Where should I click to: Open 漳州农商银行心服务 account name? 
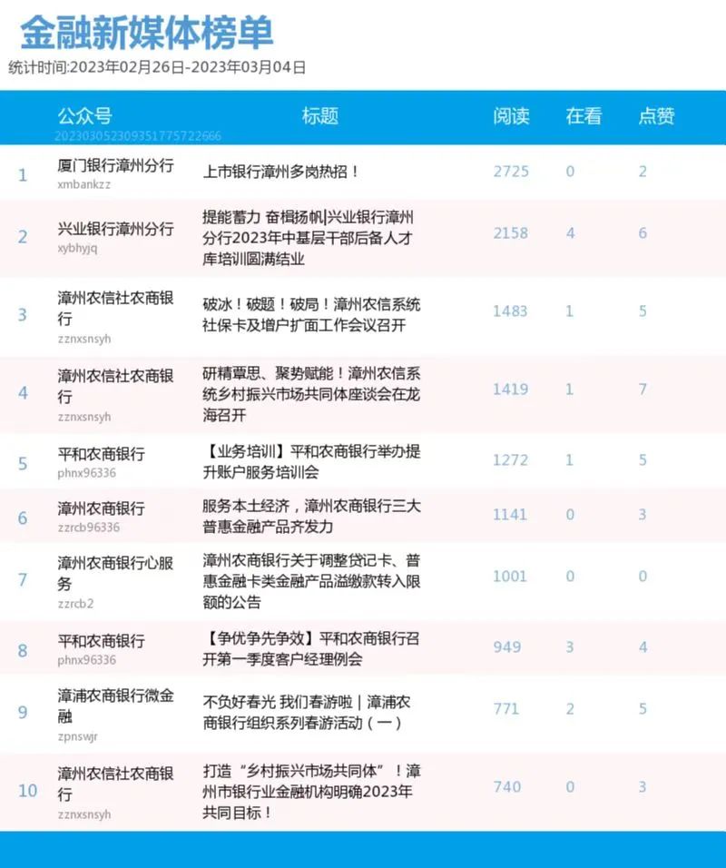pos(115,574)
